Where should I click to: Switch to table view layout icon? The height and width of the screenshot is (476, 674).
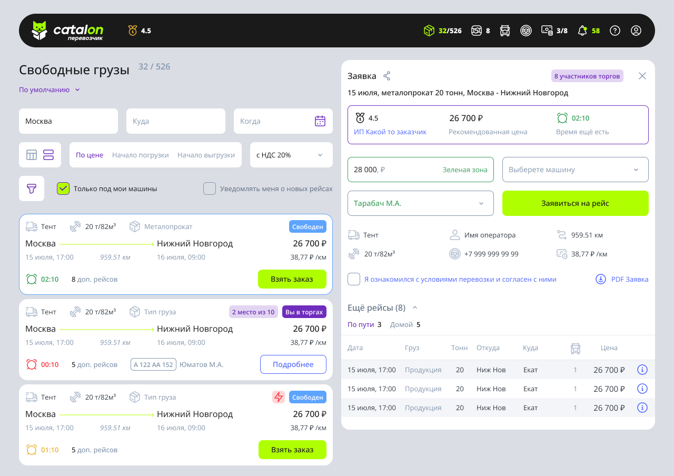(x=32, y=155)
